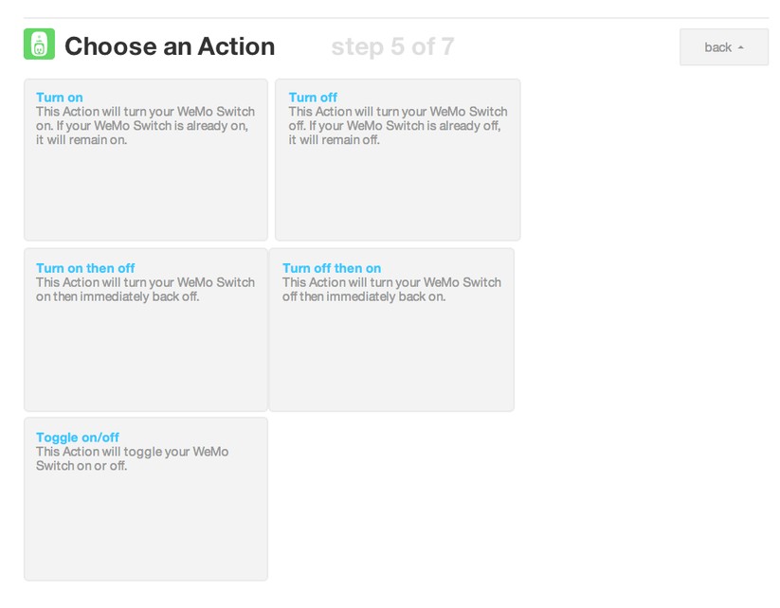The image size is (780, 608).
Task: Click the "step 5 of 7" indicator
Action: coord(392,46)
